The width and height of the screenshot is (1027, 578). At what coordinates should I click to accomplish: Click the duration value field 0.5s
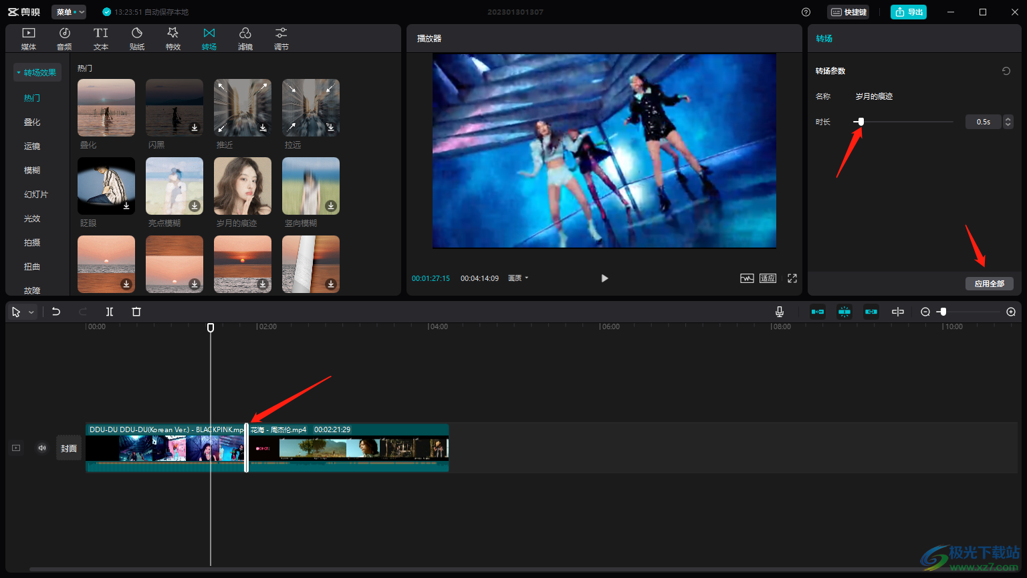click(984, 122)
